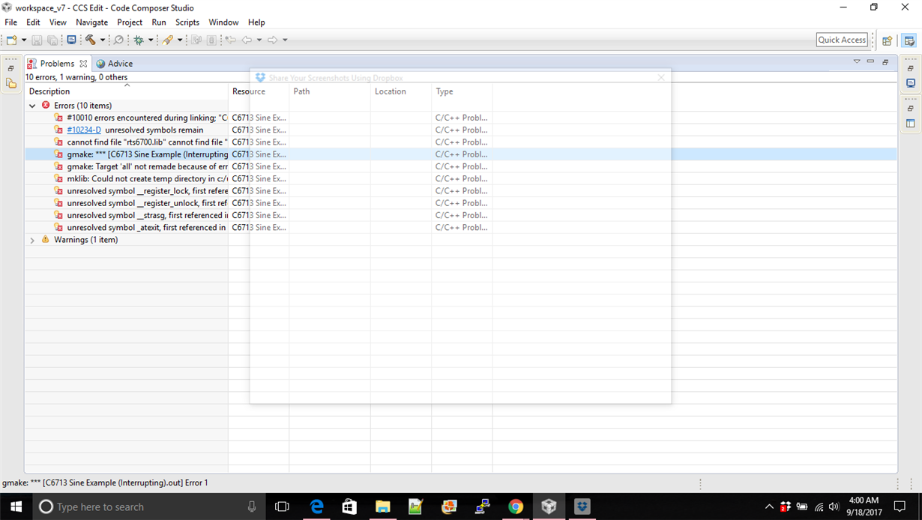The width and height of the screenshot is (922, 520).
Task: Click the Quick Access search field
Action: [x=842, y=40]
